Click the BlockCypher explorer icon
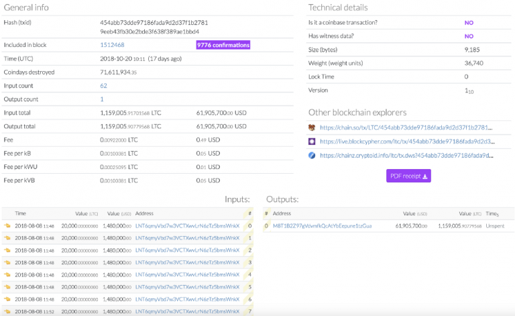Image resolution: width=515 pixels, height=316 pixels. 312,142
